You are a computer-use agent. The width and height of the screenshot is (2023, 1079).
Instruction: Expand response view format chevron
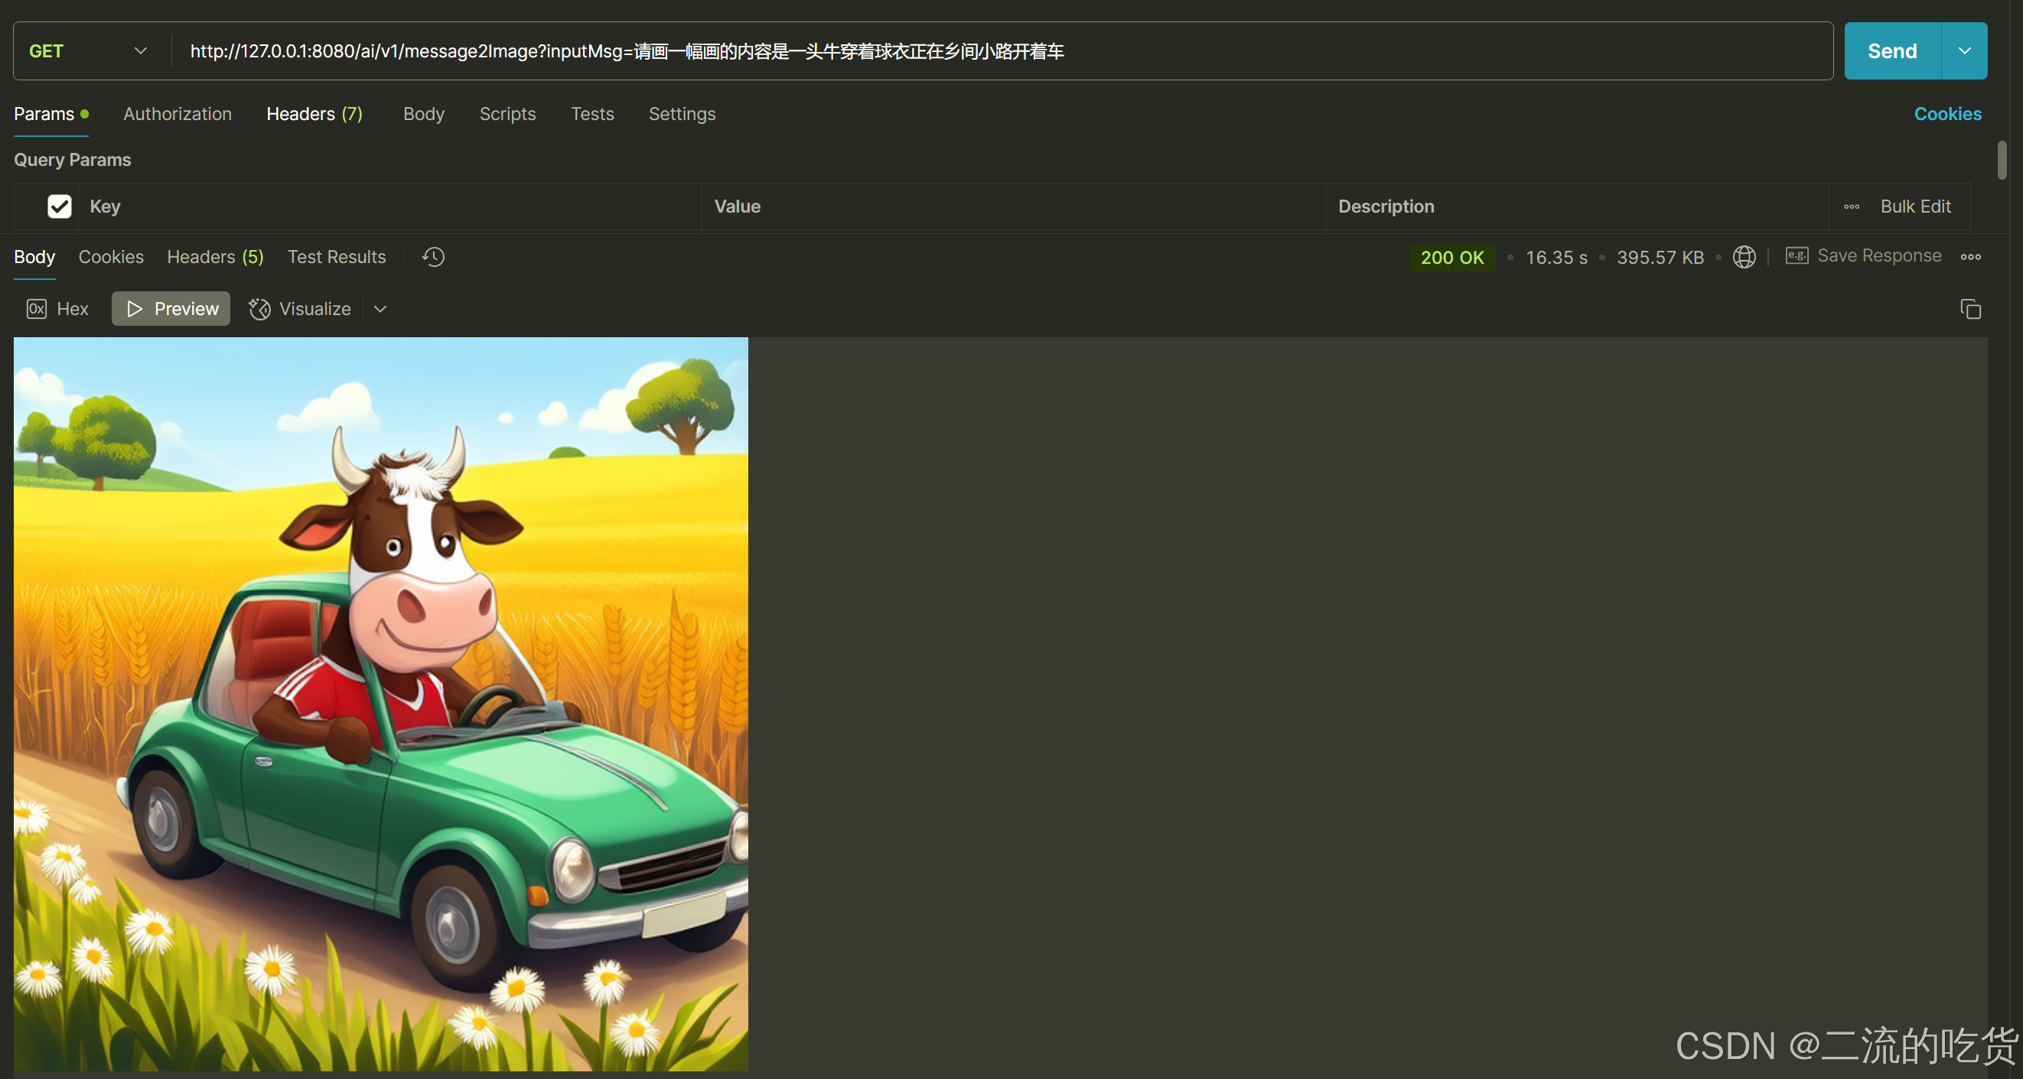pos(380,308)
